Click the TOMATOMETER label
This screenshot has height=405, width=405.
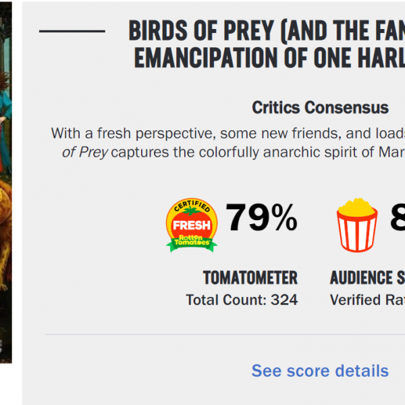250,277
